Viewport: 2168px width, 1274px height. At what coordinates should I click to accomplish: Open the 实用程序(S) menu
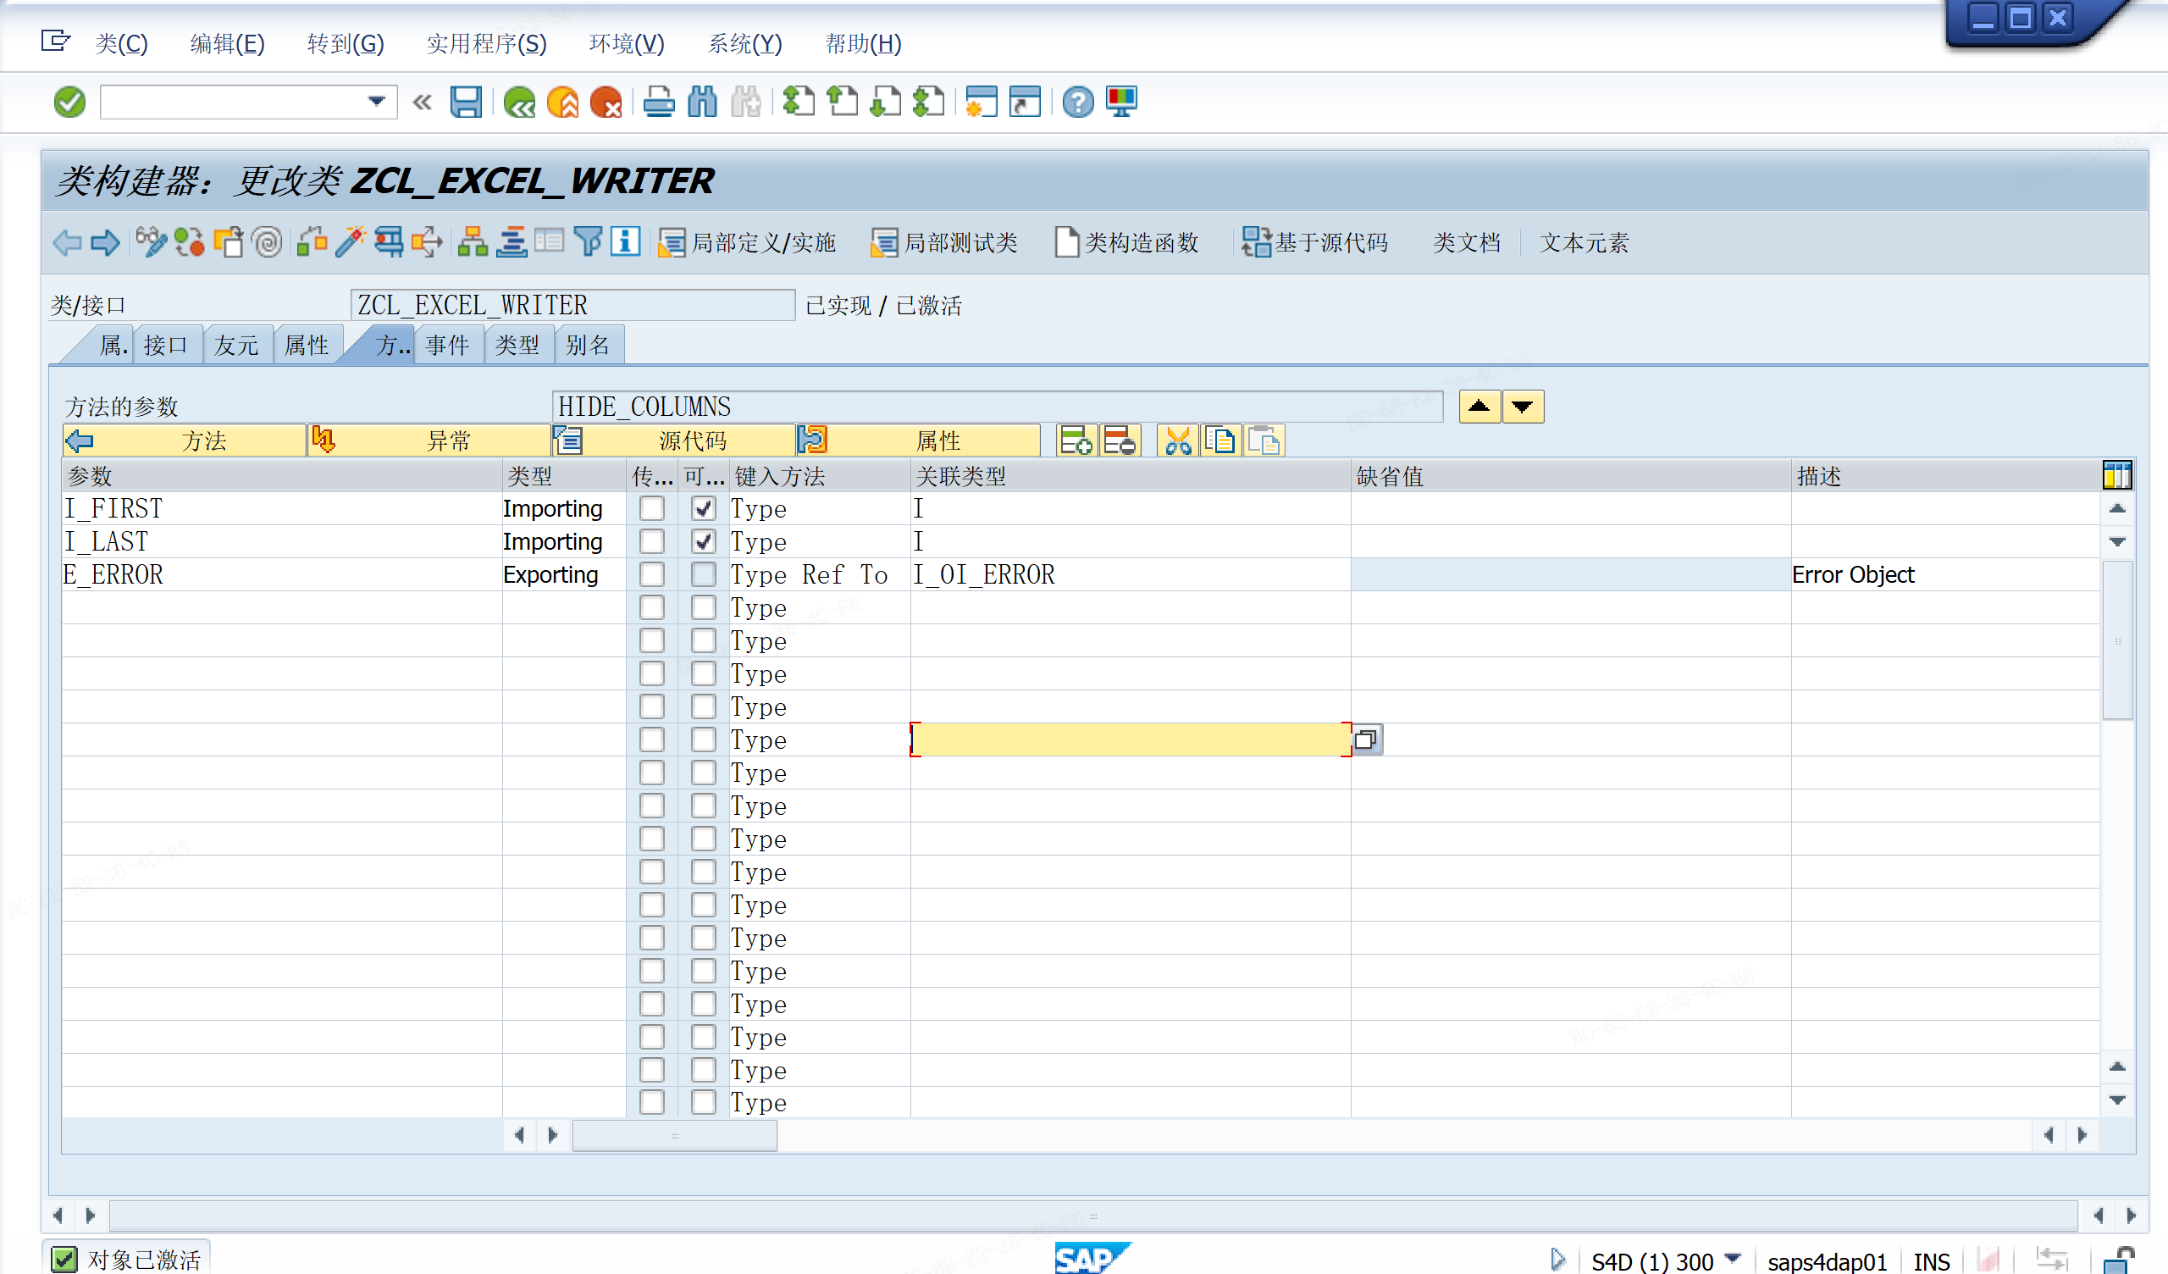pyautogui.click(x=487, y=44)
